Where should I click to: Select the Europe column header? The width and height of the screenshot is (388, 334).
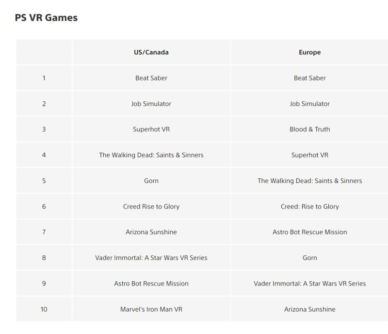tap(309, 52)
